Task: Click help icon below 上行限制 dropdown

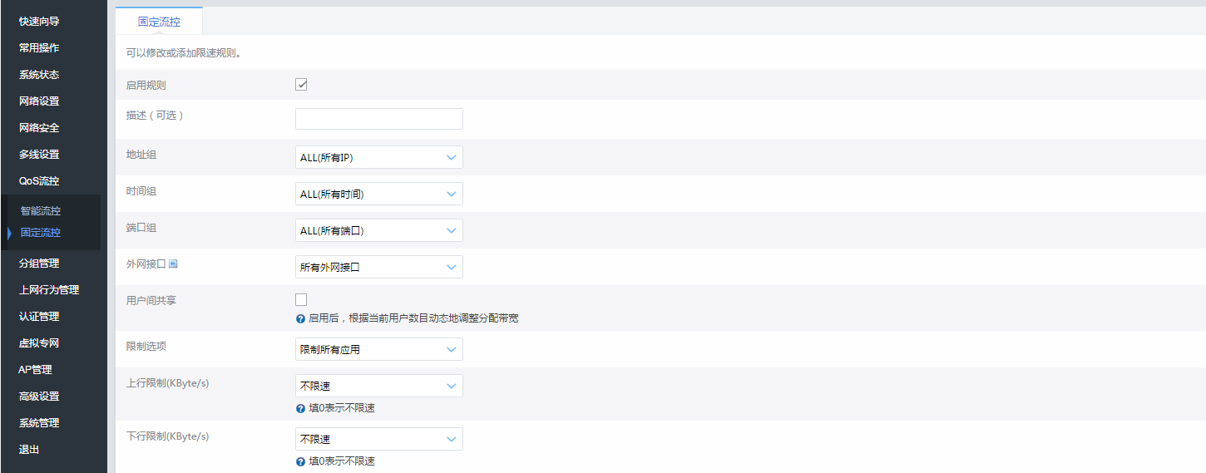Action: pos(300,408)
